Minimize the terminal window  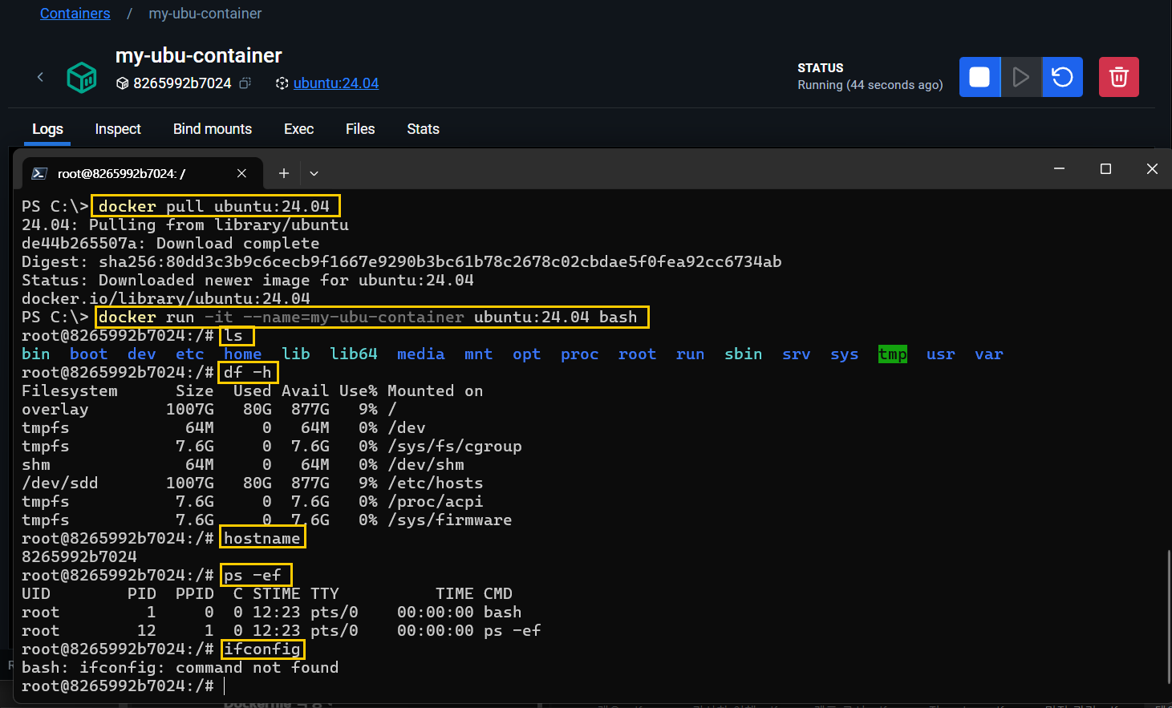pyautogui.click(x=1059, y=168)
